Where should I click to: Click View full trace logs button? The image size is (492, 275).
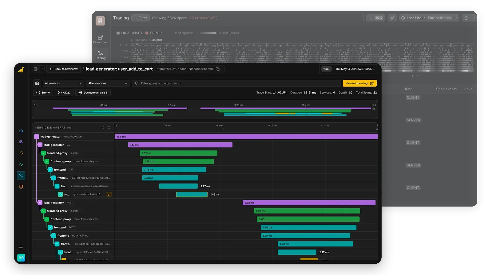(359, 83)
